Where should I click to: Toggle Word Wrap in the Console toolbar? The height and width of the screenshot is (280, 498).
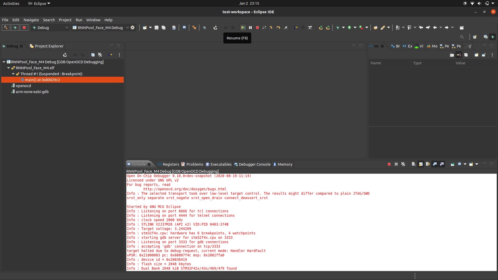click(428, 164)
